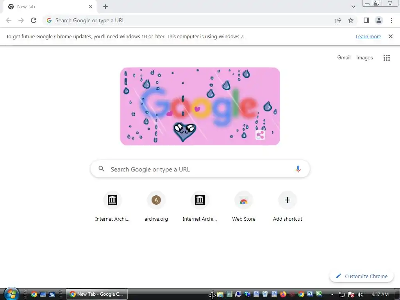The image size is (400, 300).
Task: Open the side panel icon
Action: point(366,20)
